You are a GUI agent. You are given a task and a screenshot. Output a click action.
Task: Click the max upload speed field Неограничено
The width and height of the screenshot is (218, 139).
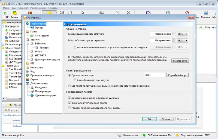pos(161,40)
